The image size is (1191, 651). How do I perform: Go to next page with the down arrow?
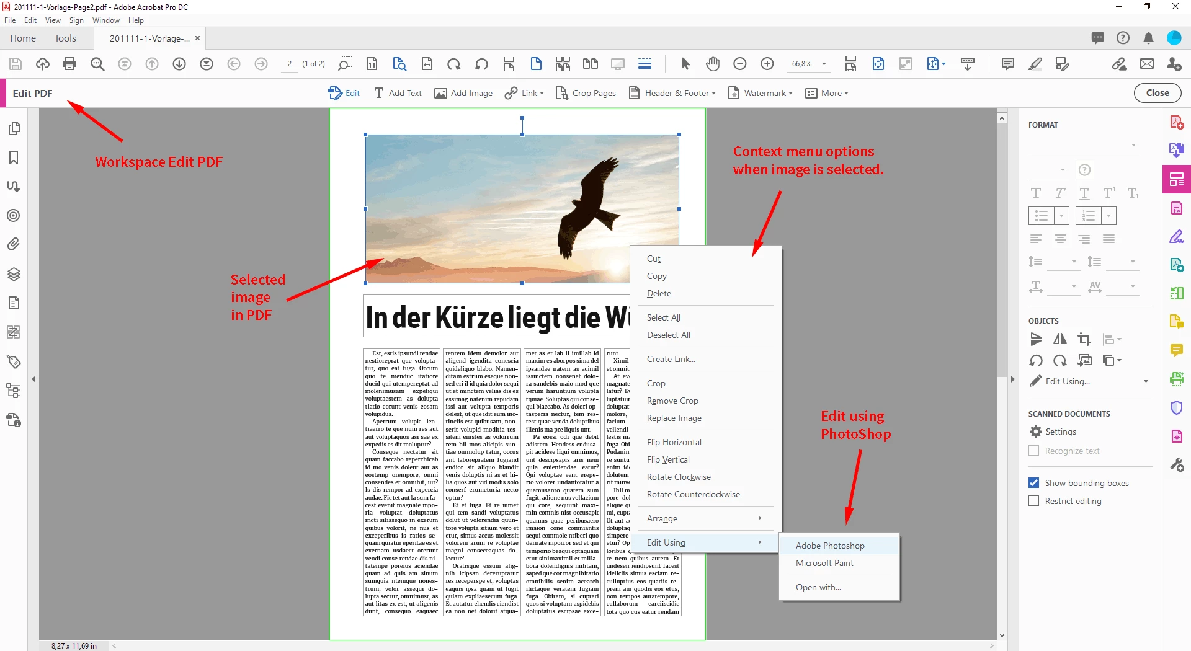coord(179,64)
